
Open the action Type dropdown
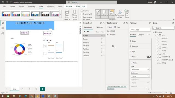pyautogui.click(x=140, y=69)
